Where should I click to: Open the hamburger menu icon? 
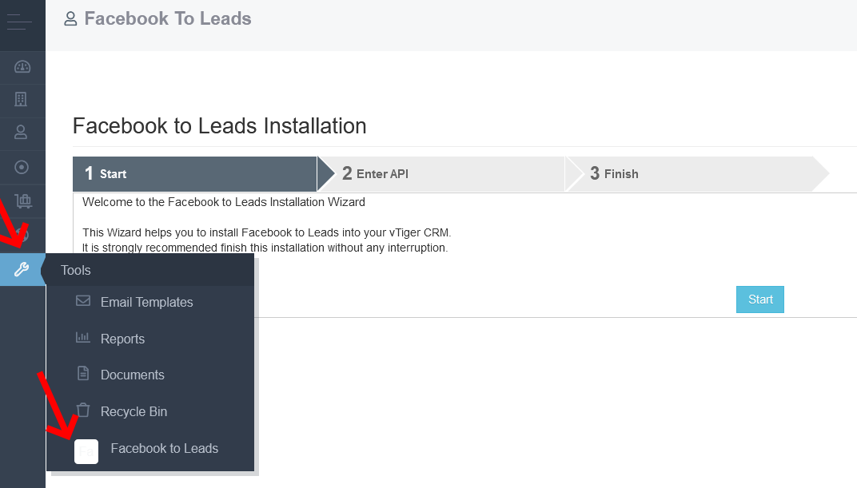[20, 22]
